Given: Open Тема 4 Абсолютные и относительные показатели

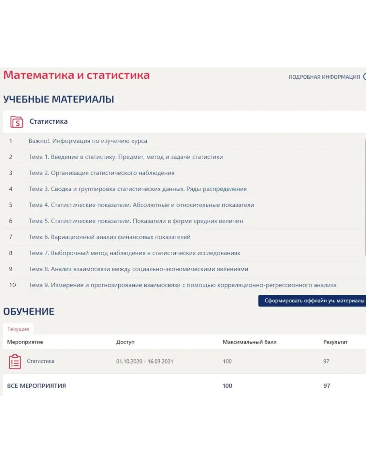Looking at the screenshot, I should [x=141, y=205].
